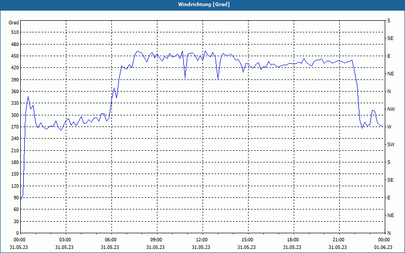
Task: Click the 210 y-axis value
Action: (x=15, y=150)
